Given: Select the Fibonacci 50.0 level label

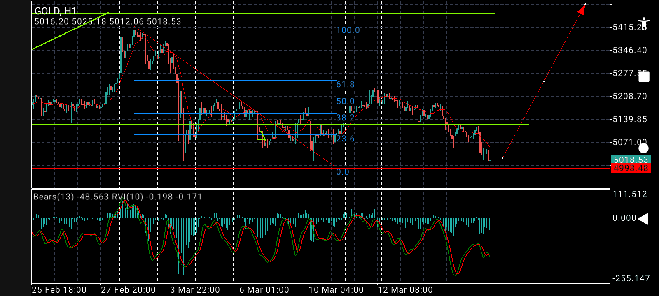Looking at the screenshot, I should point(345,101).
